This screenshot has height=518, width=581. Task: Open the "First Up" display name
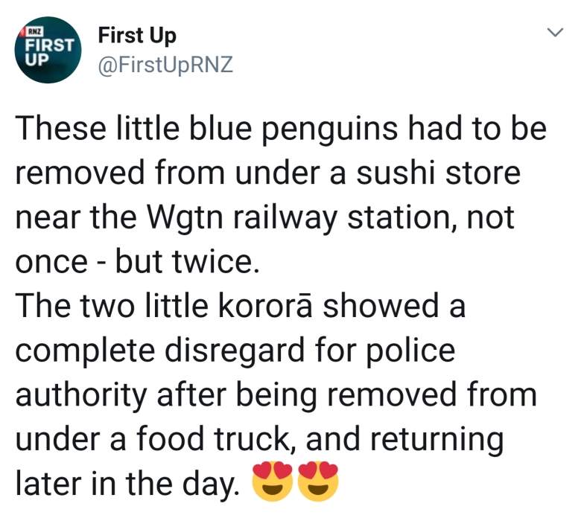click(137, 36)
